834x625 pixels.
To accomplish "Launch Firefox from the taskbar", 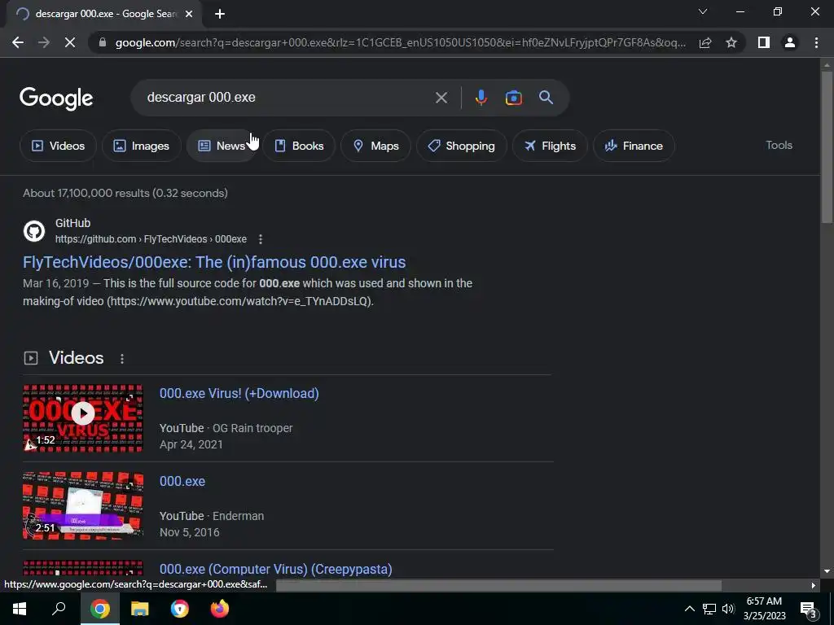I will pos(219,609).
